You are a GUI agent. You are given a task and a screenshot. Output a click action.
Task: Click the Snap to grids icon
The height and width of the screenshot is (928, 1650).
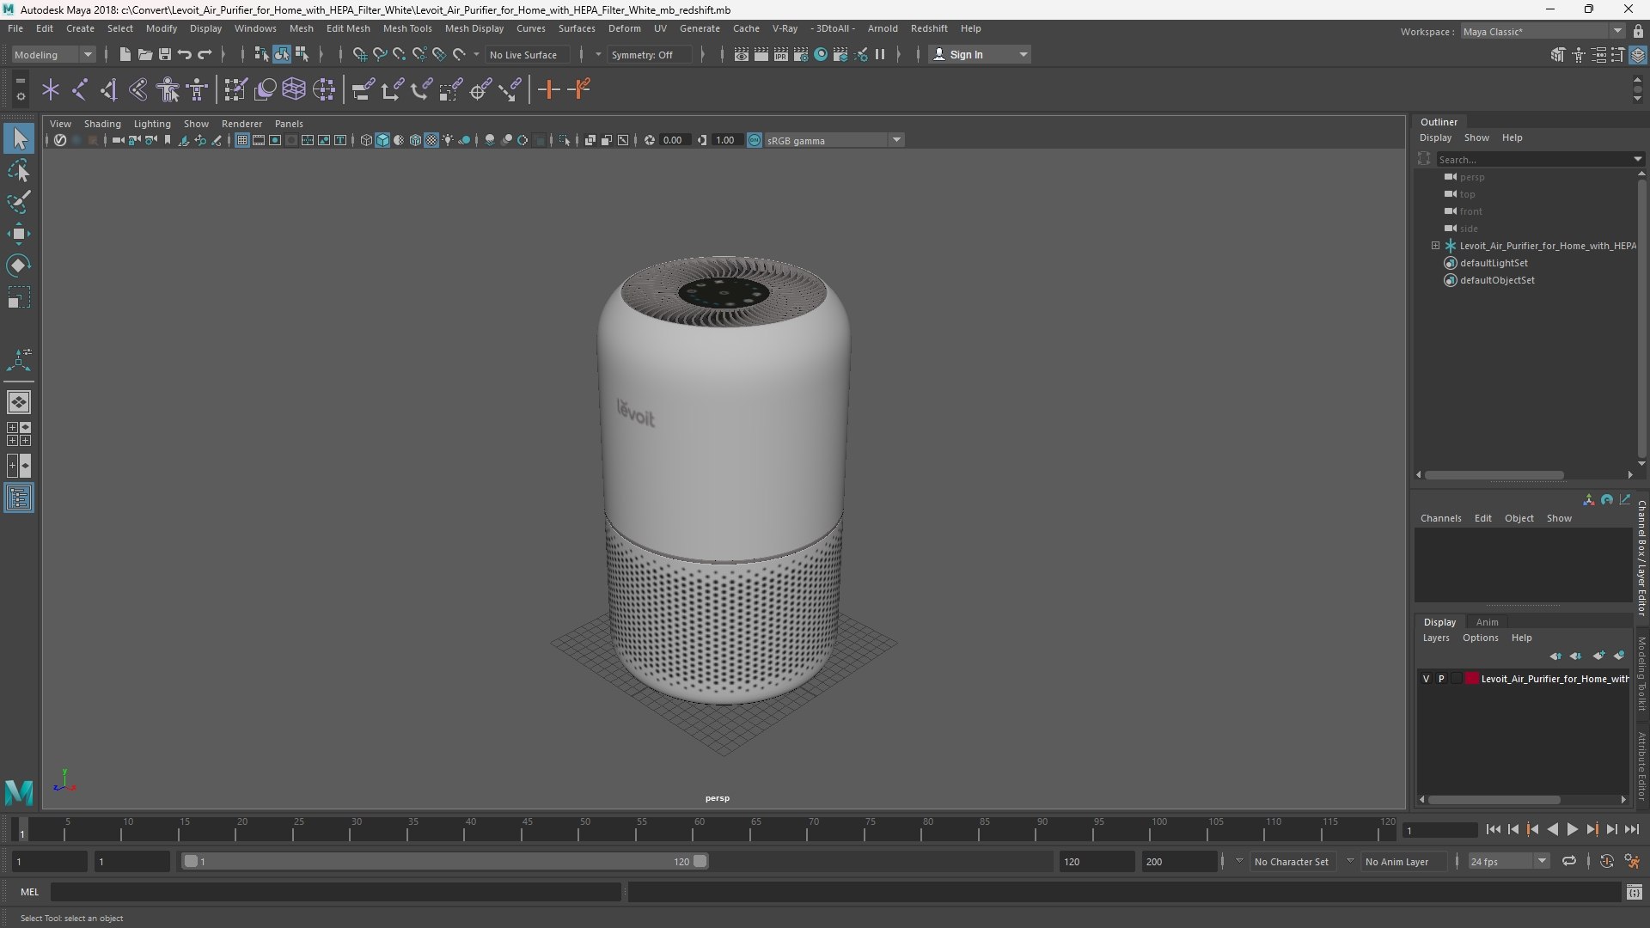(359, 54)
